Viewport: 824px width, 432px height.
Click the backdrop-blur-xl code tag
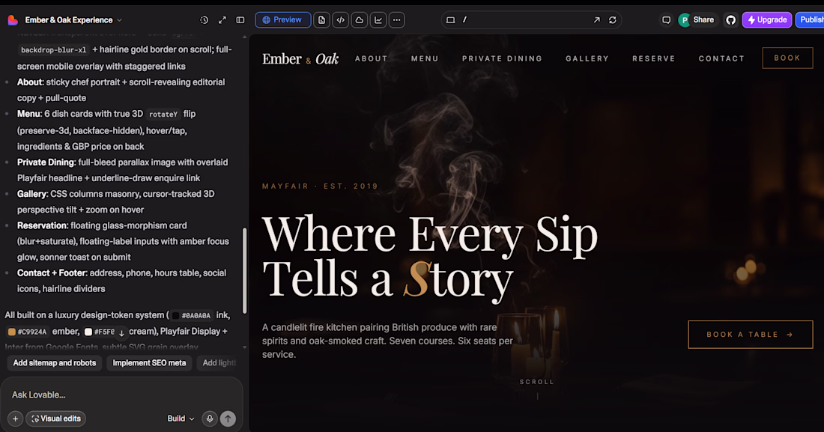point(54,50)
